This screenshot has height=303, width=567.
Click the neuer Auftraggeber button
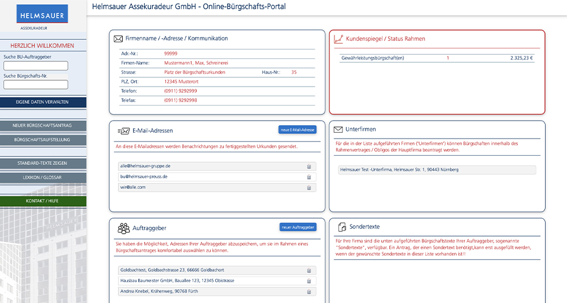point(298,227)
